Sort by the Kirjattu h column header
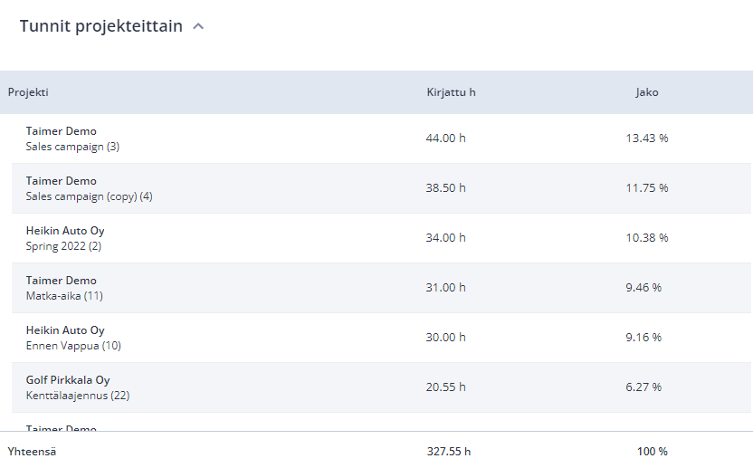753x468 pixels. pyautogui.click(x=451, y=92)
